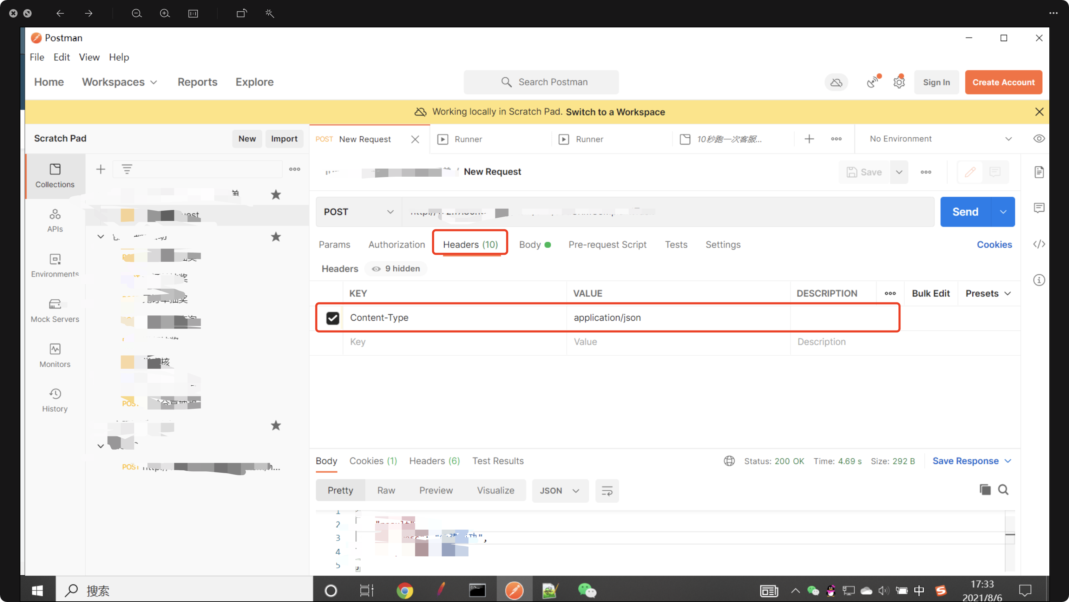
Task: Open the Save Response dropdown
Action: click(x=972, y=461)
